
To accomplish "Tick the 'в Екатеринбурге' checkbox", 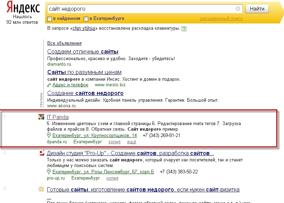I will pyautogui.click(x=86, y=19).
